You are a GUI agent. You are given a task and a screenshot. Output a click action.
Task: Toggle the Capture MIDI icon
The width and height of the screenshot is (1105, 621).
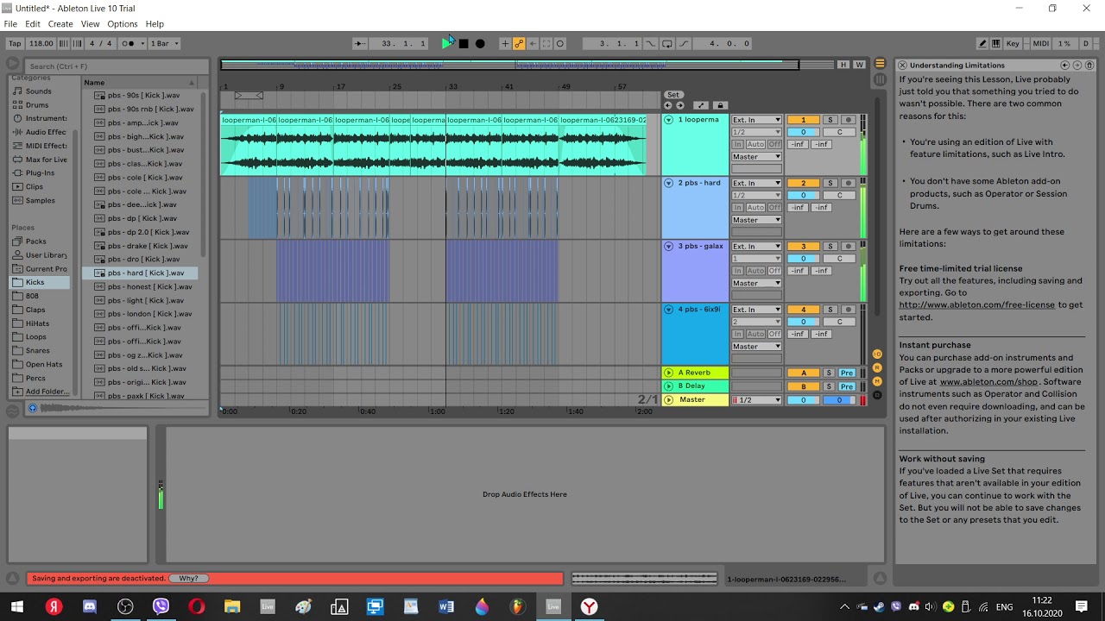pyautogui.click(x=546, y=43)
